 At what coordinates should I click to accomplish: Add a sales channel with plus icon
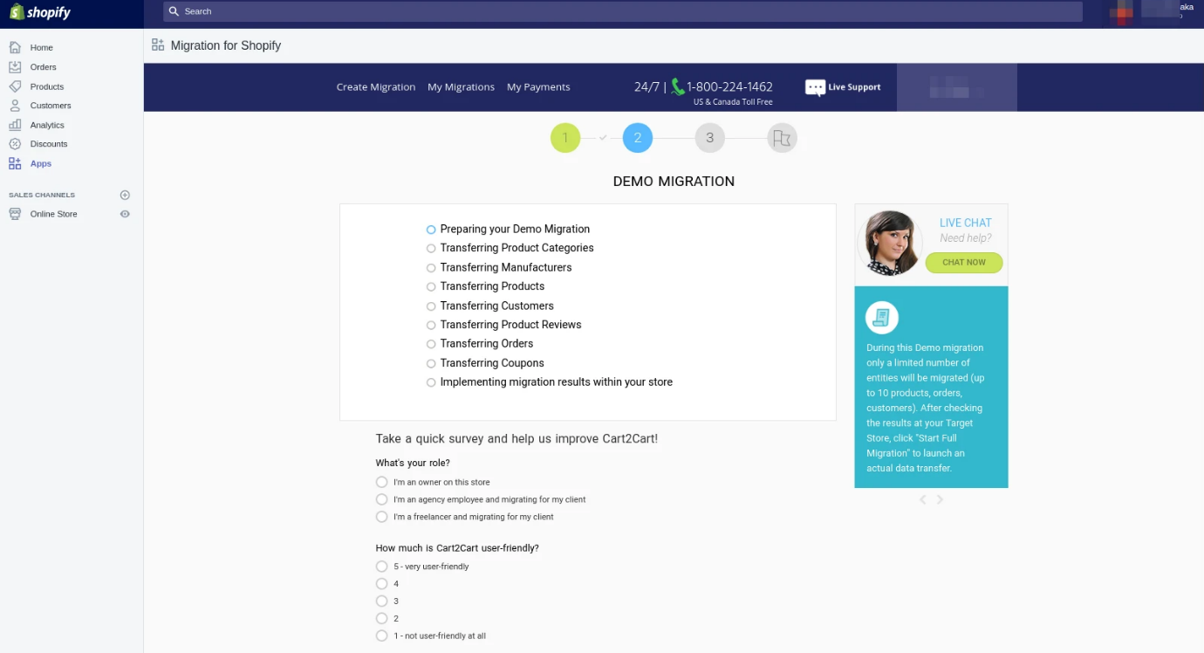pos(125,195)
